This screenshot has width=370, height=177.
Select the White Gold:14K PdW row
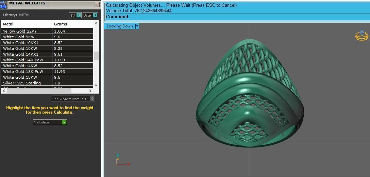coord(47,60)
